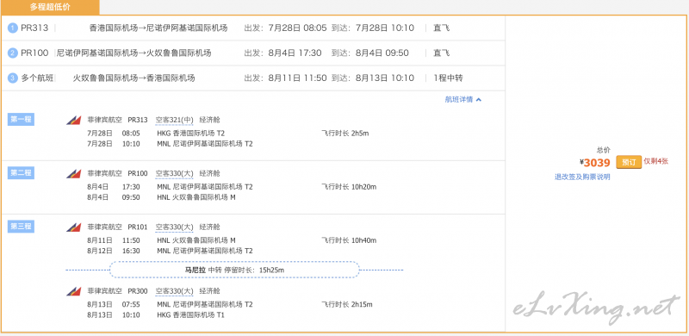Click 空客330(大) in the PR100 segment
This screenshot has height=336, width=689.
click(175, 173)
